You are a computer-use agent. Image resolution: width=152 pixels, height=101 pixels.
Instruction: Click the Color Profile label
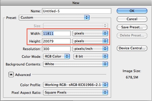[x=31, y=85]
